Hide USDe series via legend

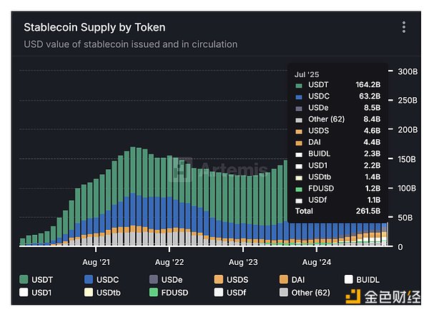click(x=166, y=279)
